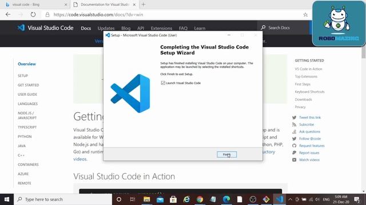
Task: Open Privacy link in right sidebar
Action: coord(300,107)
